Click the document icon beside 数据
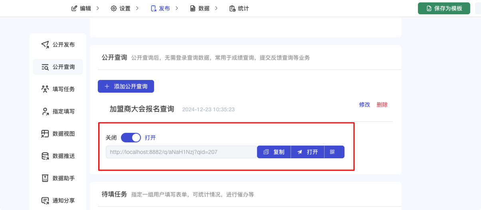Screen dimensions: 481x210 (x=193, y=8)
